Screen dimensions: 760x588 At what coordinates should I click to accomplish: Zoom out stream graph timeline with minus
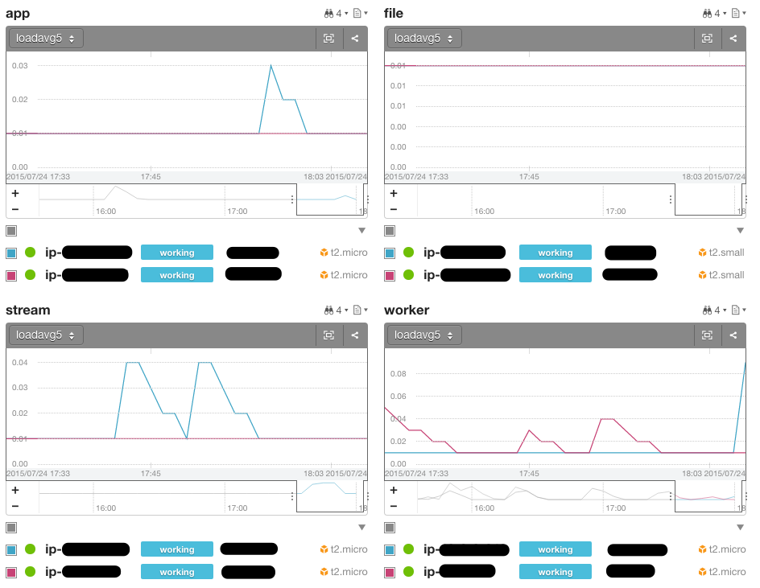coord(15,506)
